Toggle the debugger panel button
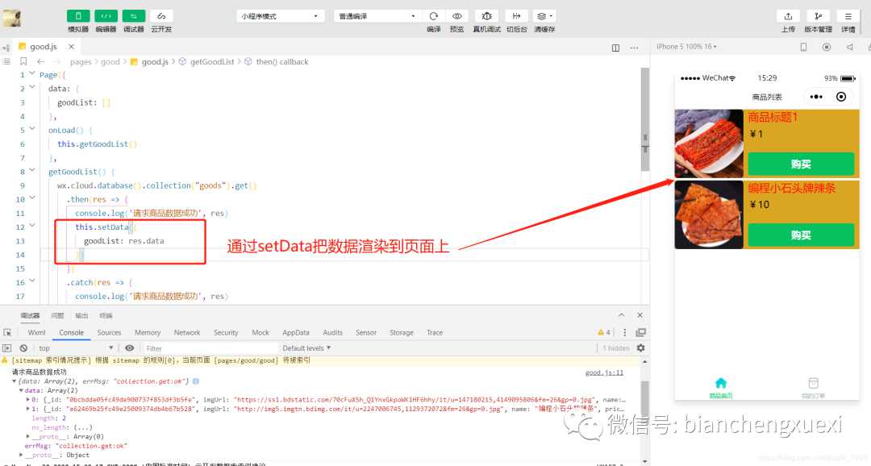 coord(134,16)
